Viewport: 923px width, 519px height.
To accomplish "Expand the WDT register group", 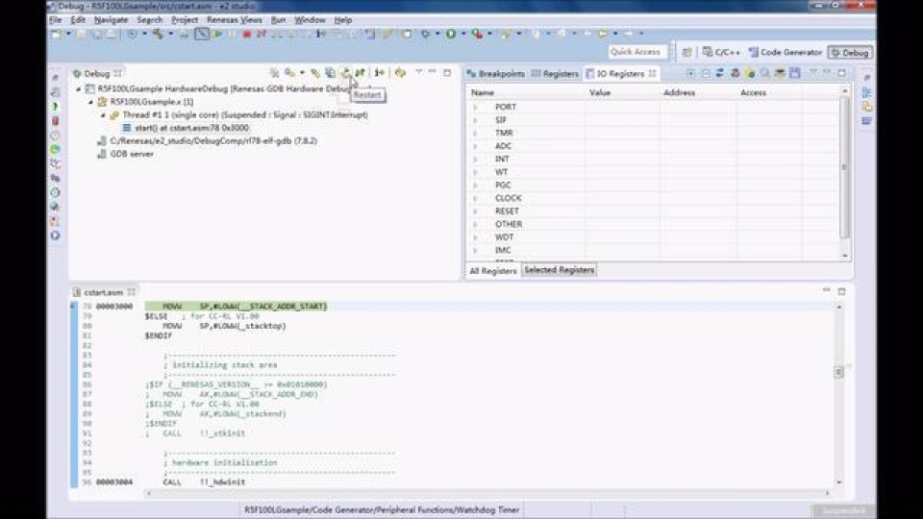I will pos(475,236).
